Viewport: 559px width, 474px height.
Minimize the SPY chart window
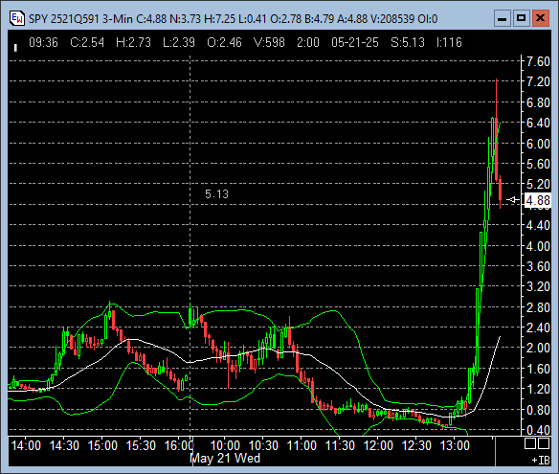pos(502,18)
